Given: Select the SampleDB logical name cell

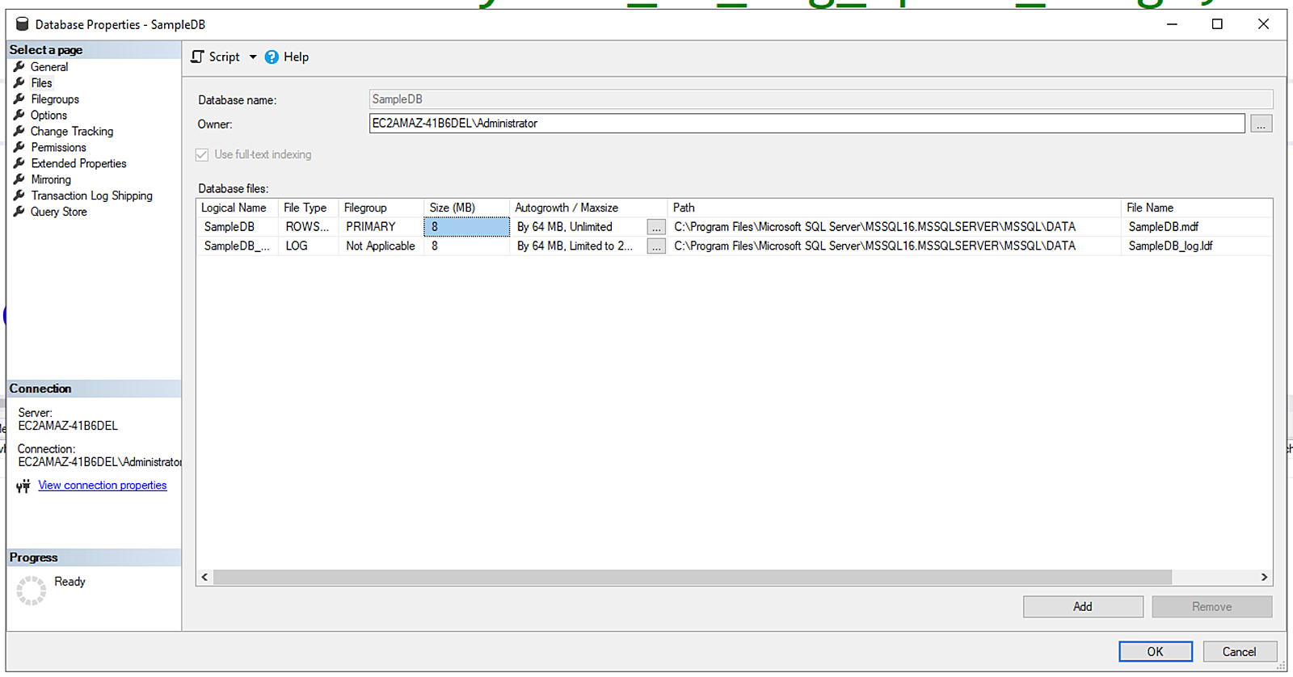Looking at the screenshot, I should coord(238,227).
